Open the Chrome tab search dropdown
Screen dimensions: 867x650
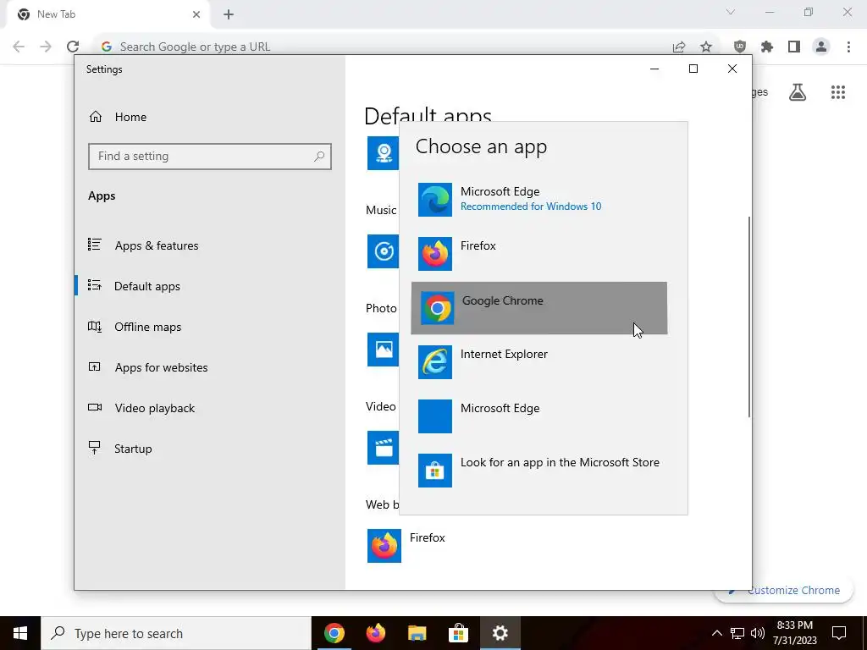click(731, 12)
